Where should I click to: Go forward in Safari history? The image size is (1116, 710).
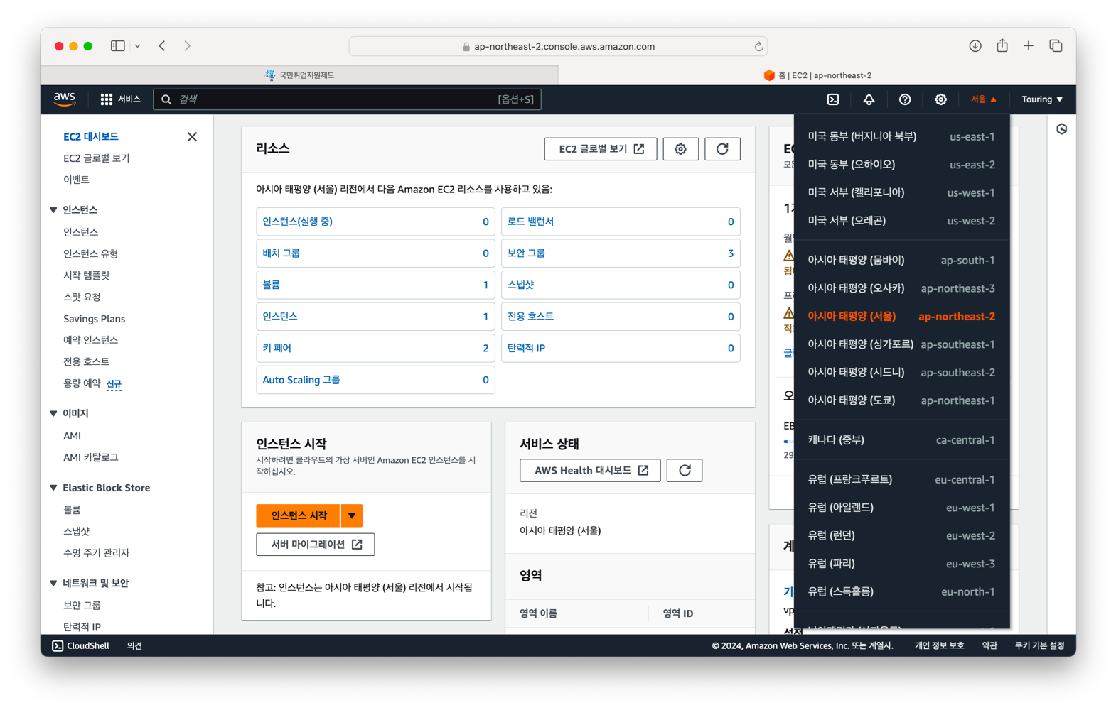click(188, 46)
